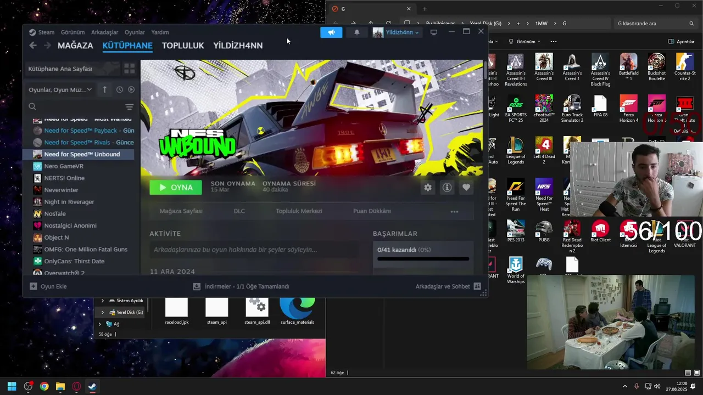Select Need for Speed Payback in library
This screenshot has width=703, height=395.
tap(83, 131)
